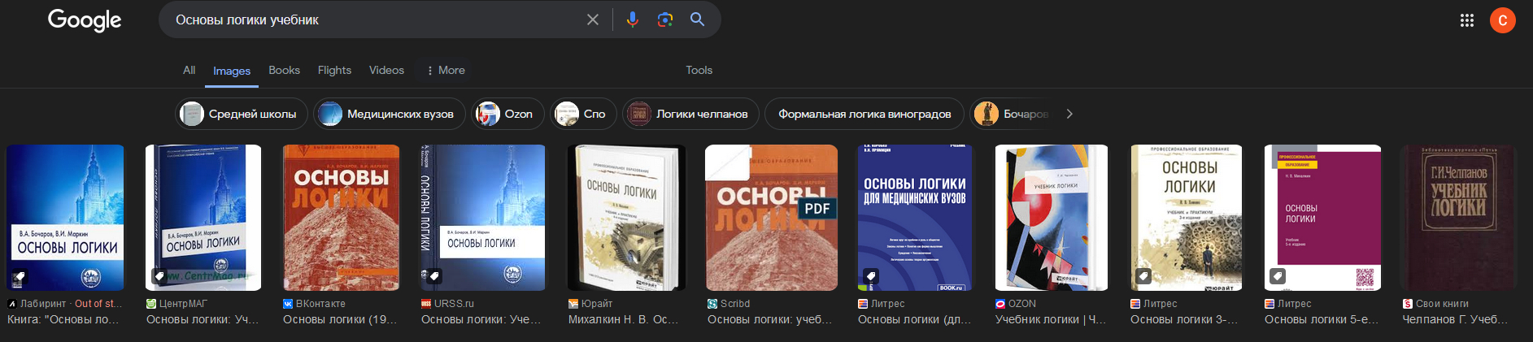Image resolution: width=1533 pixels, height=342 pixels.
Task: Click the ВКонтакте favicon
Action: click(288, 304)
